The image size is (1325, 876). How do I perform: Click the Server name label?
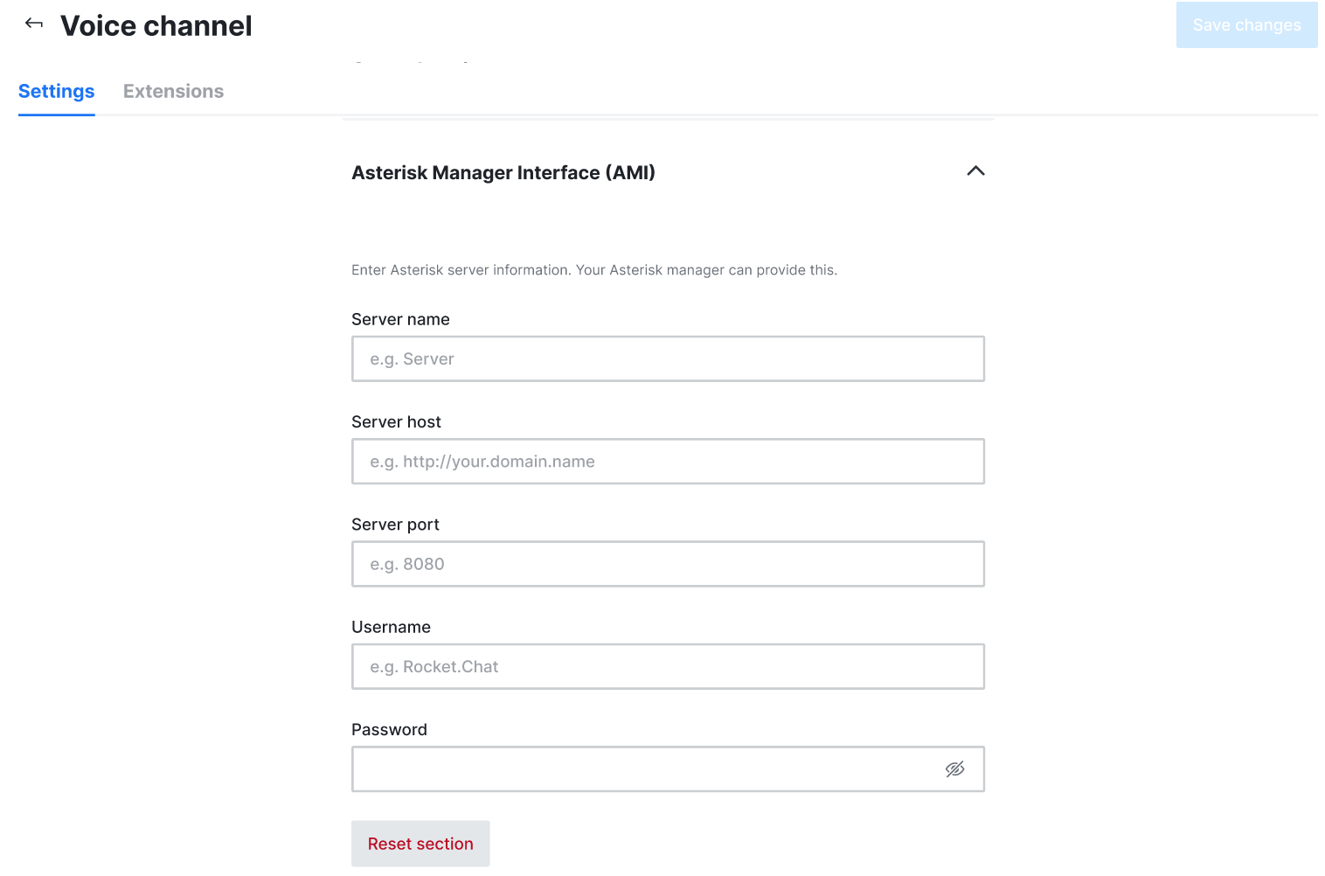coord(400,320)
